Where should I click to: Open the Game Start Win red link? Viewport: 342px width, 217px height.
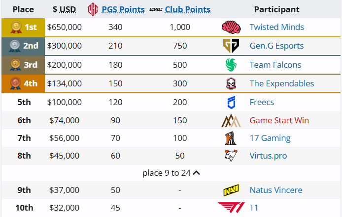(279, 120)
